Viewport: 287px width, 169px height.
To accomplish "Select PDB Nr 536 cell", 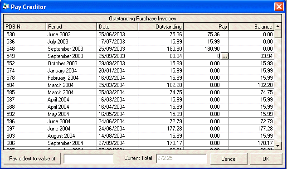I will click(x=24, y=42).
